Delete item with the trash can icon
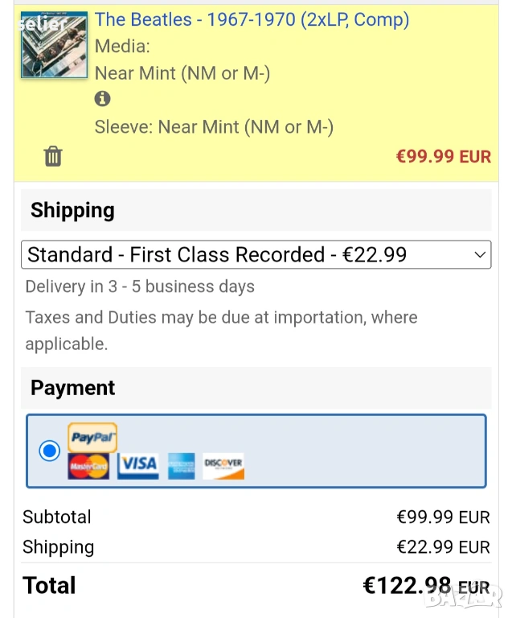The height and width of the screenshot is (618, 512). coord(53,156)
